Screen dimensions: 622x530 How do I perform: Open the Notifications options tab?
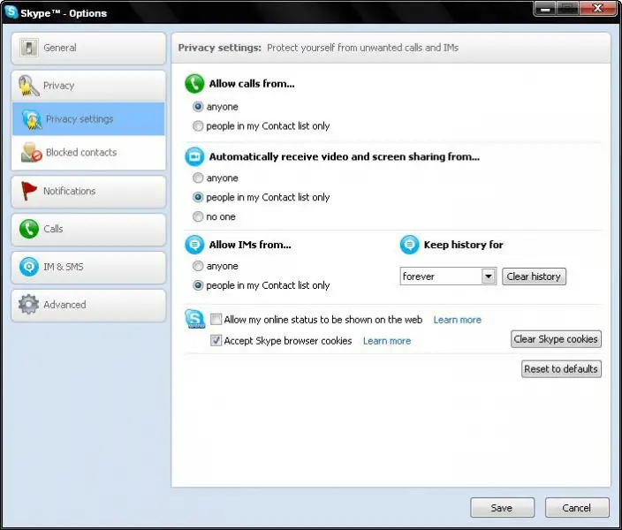tap(88, 192)
